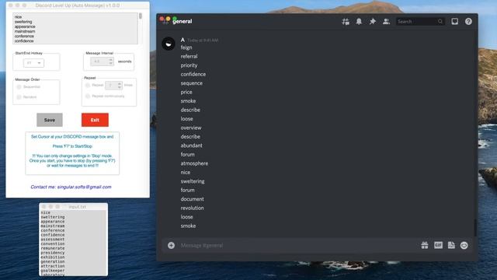Click the singular.softs@gmail.com contact link
Image resolution: width=497 pixels, height=280 pixels.
pos(85,187)
